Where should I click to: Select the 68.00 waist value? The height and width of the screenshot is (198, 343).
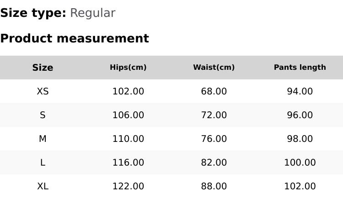click(214, 92)
